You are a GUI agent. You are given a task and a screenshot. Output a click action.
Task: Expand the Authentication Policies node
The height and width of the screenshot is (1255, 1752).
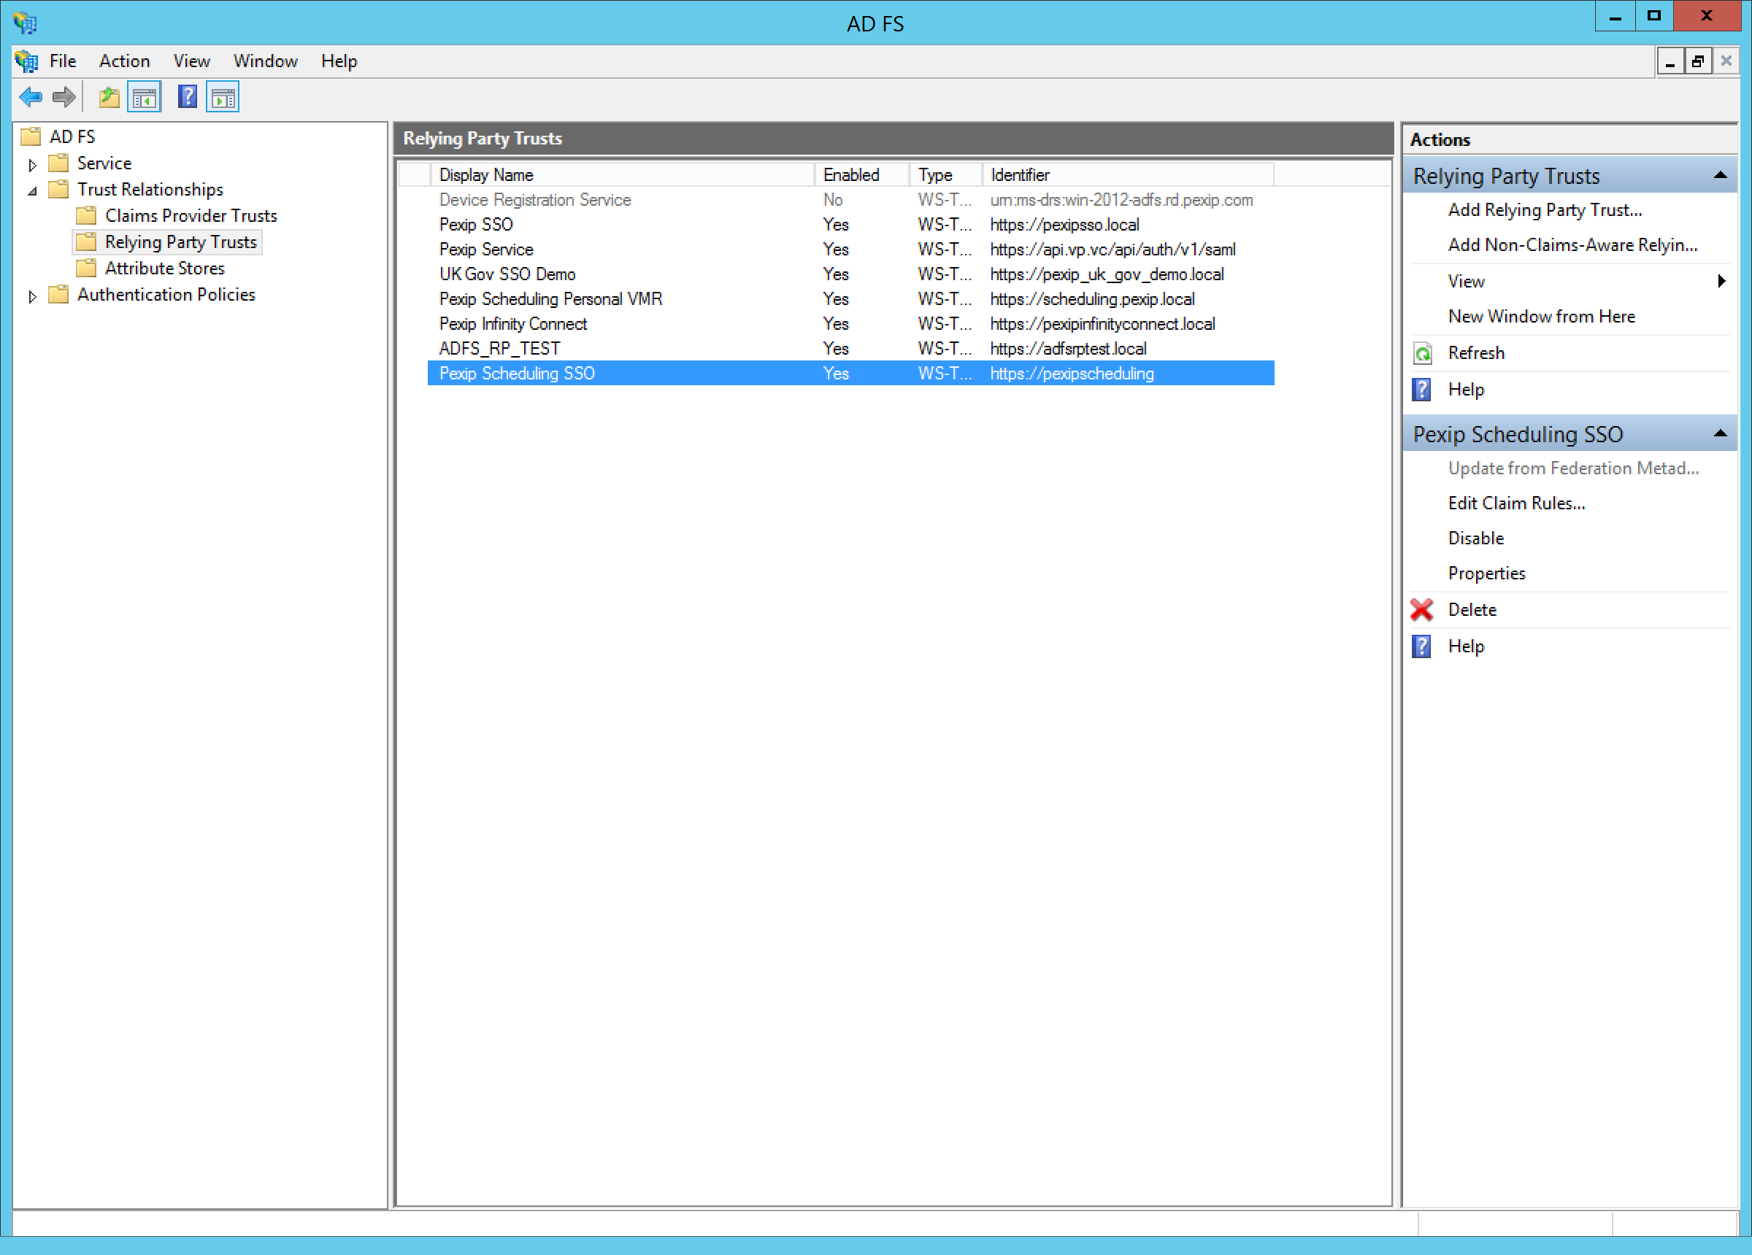(x=32, y=296)
